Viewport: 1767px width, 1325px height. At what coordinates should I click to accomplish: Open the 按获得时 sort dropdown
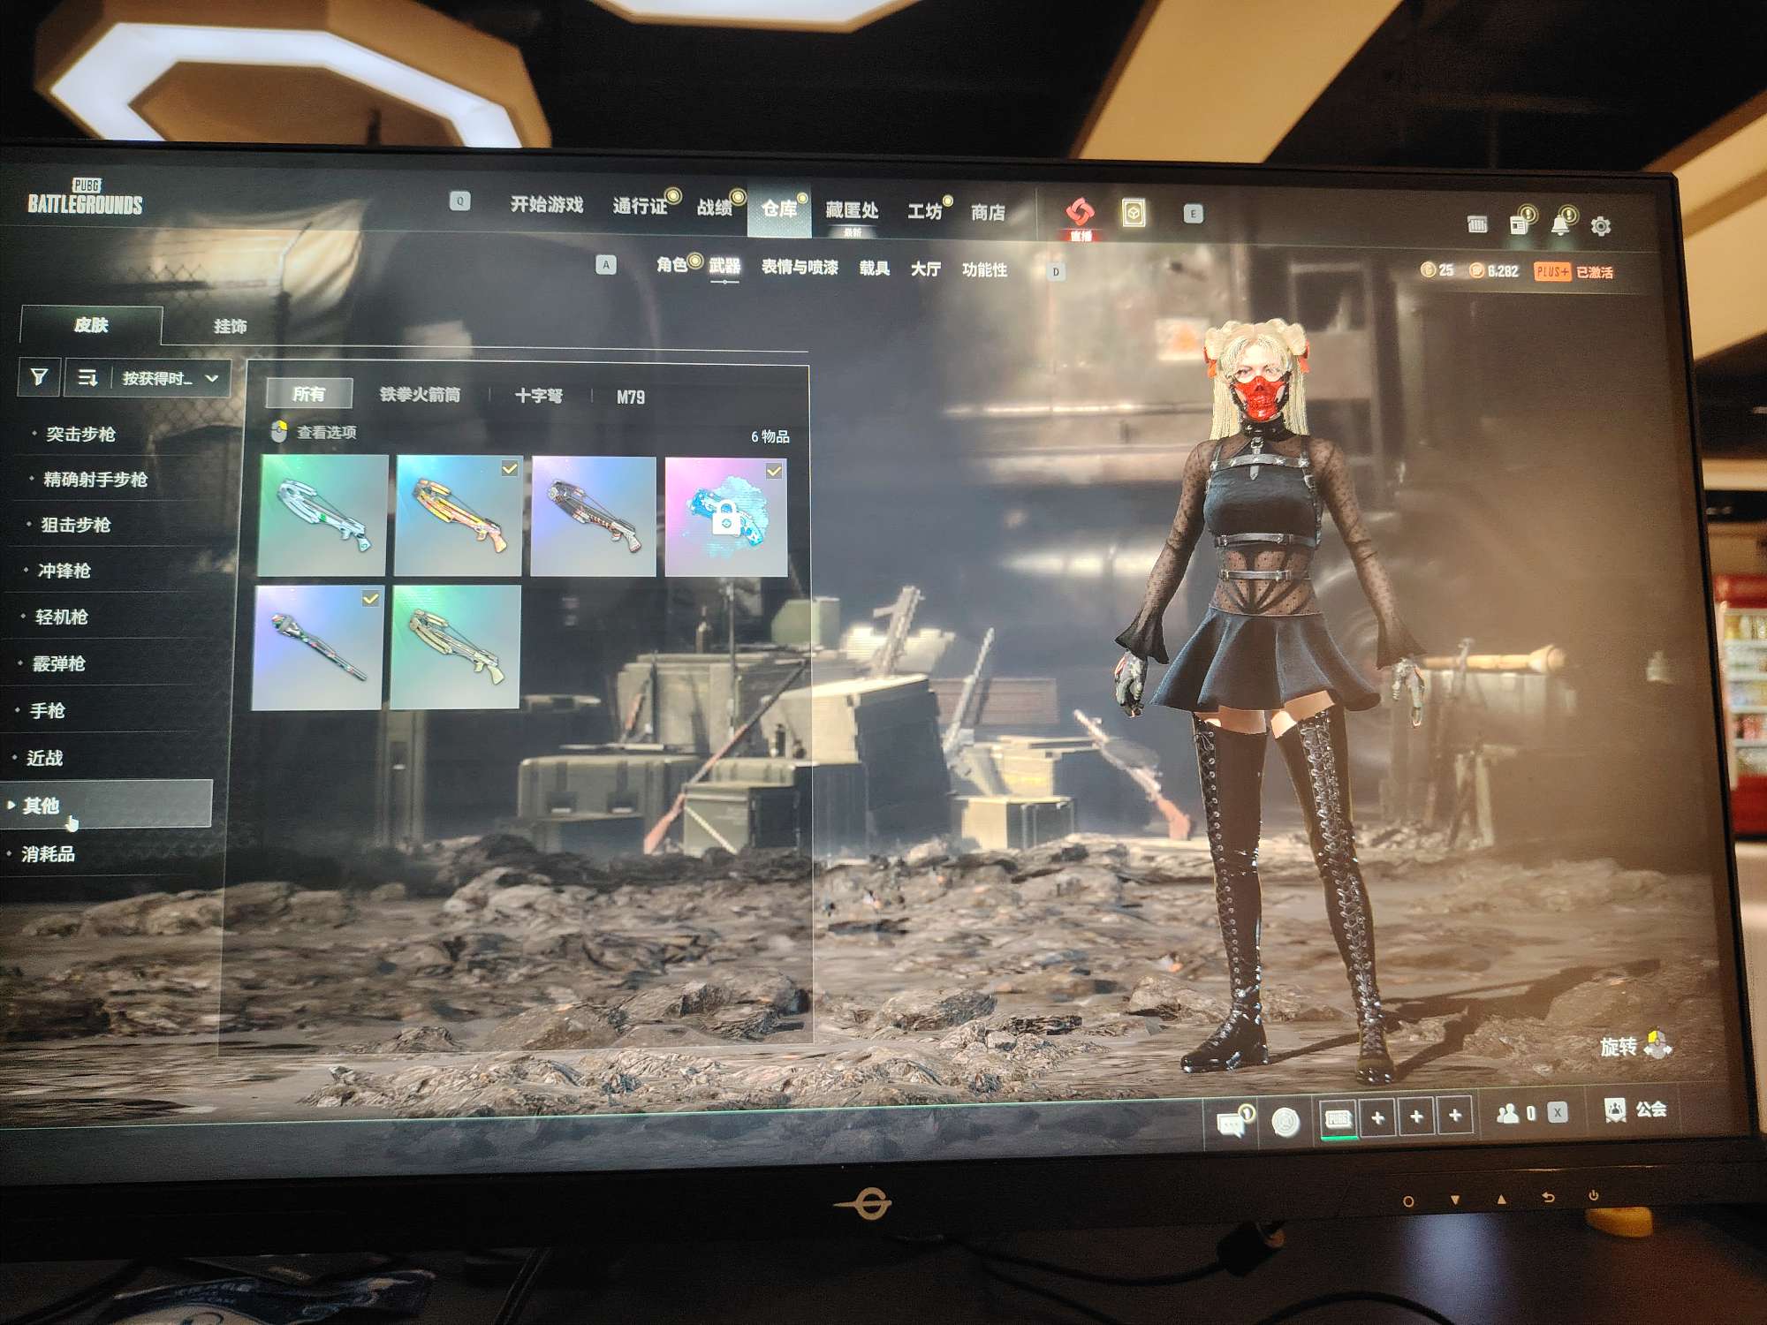tap(170, 379)
